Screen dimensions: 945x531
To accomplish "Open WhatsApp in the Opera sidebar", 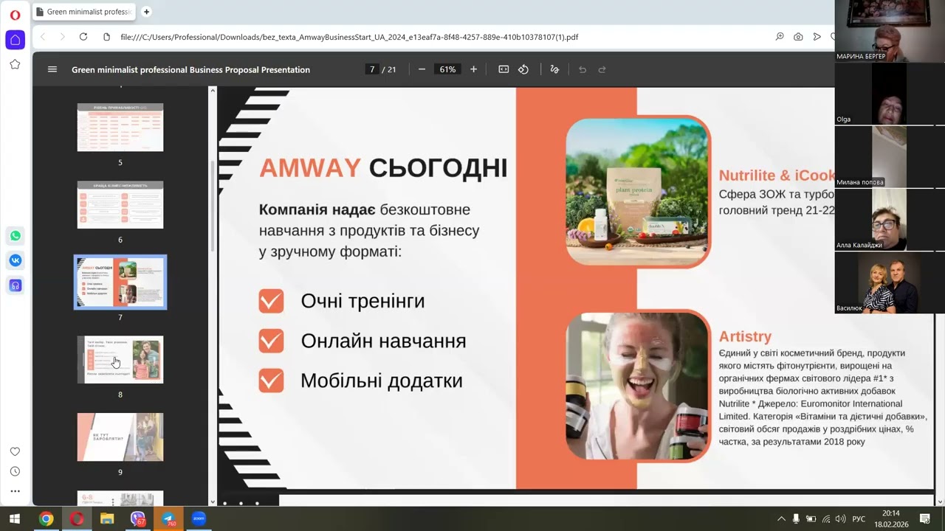I will pyautogui.click(x=15, y=236).
